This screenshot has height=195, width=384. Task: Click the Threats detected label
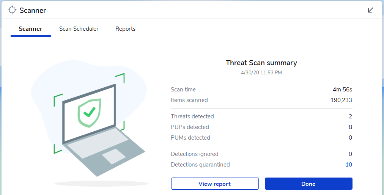[x=192, y=116]
